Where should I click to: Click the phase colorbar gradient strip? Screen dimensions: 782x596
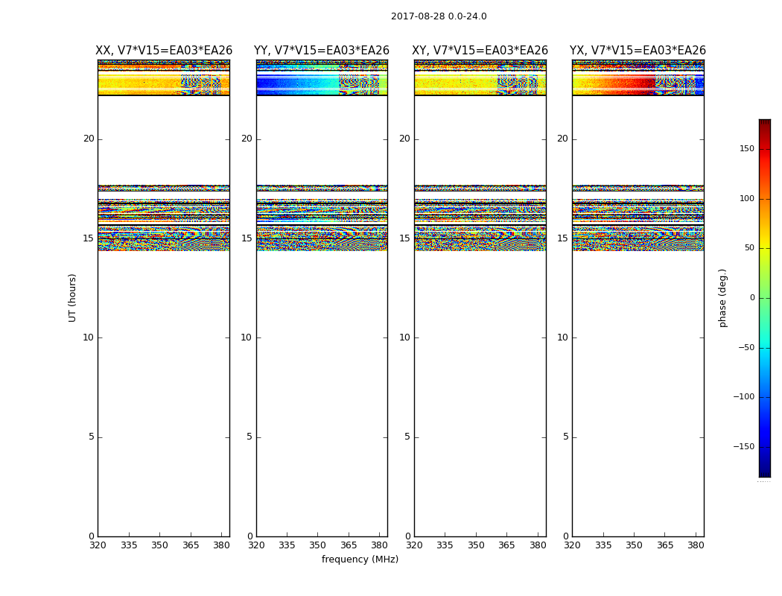coord(765,298)
